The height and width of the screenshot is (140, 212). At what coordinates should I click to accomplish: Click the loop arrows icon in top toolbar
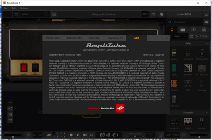(153, 14)
